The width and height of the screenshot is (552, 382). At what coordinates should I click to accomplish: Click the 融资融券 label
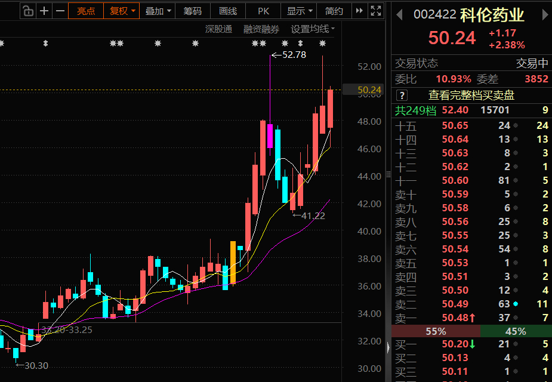tap(261, 29)
